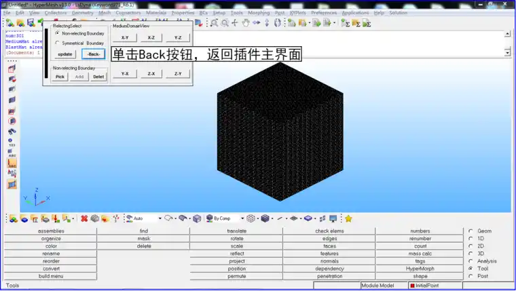Click the Delet button
The width and height of the screenshot is (516, 291).
pos(98,77)
